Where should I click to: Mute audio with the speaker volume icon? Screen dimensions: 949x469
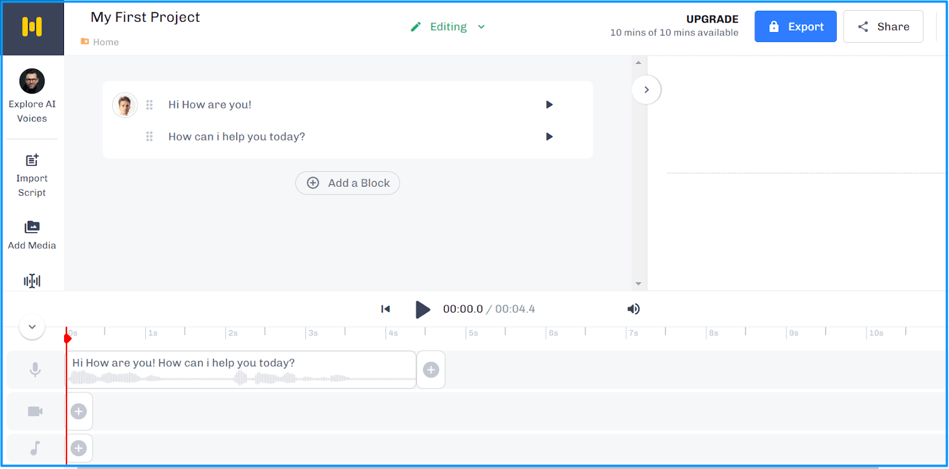click(633, 309)
